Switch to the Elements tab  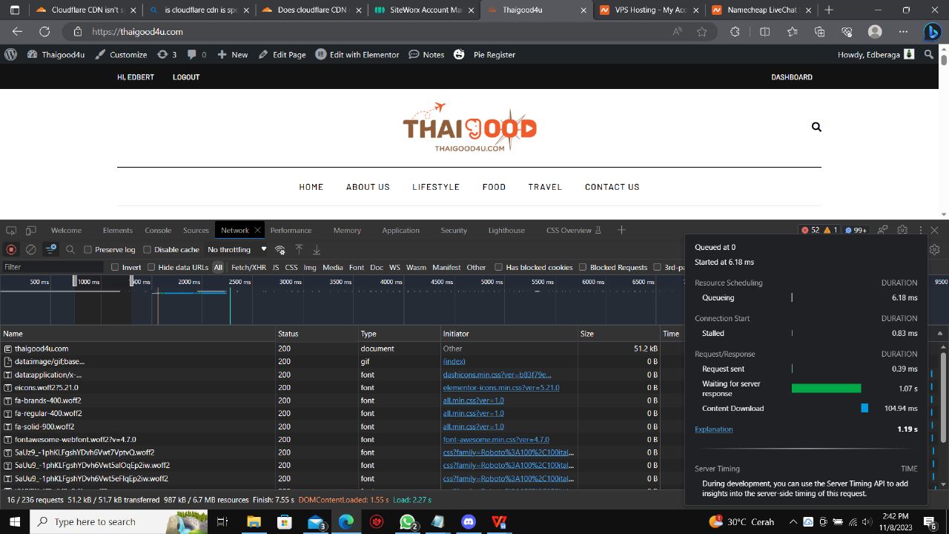[118, 231]
